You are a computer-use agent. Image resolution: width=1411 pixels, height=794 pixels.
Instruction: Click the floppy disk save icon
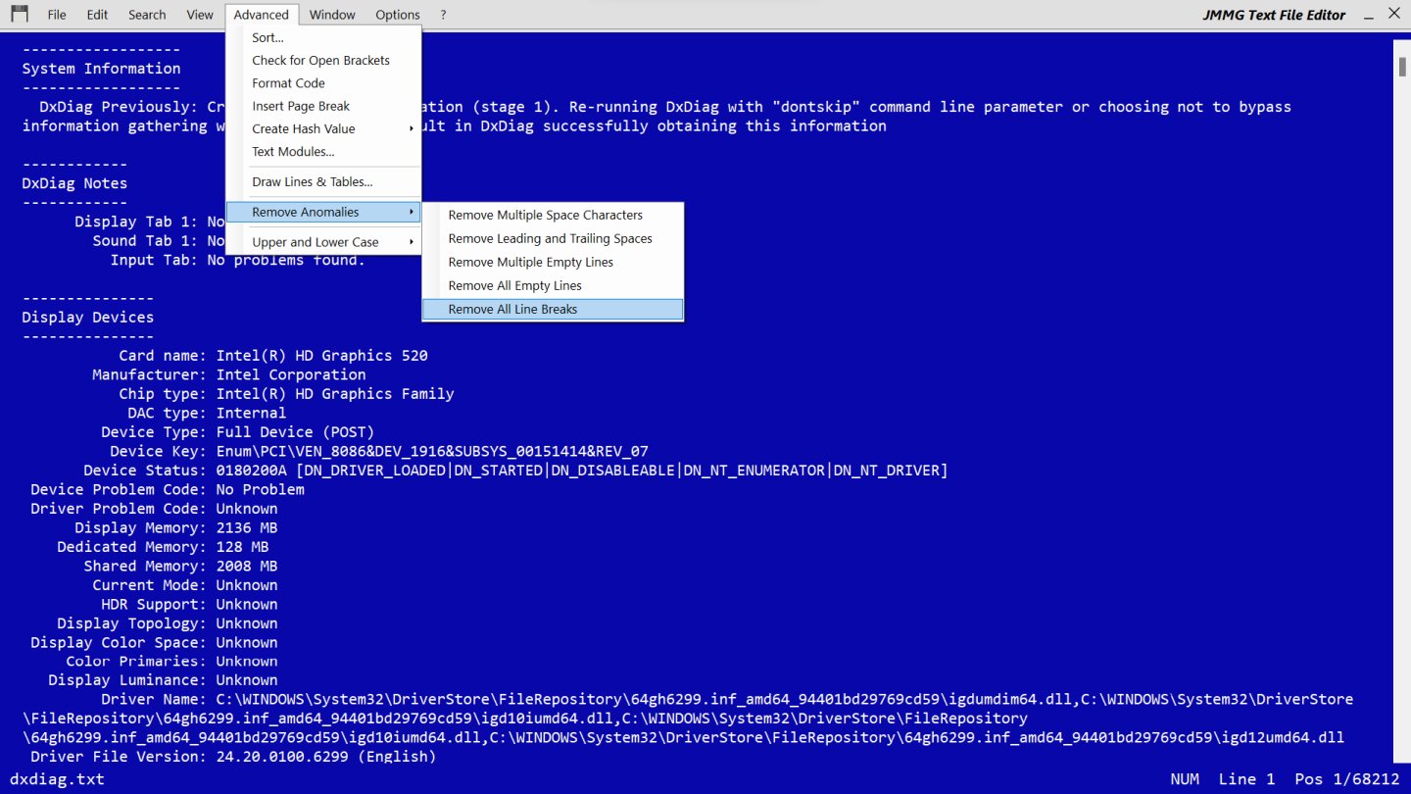18,14
